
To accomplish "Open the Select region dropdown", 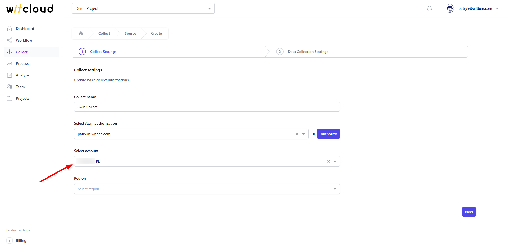I will pyautogui.click(x=207, y=189).
